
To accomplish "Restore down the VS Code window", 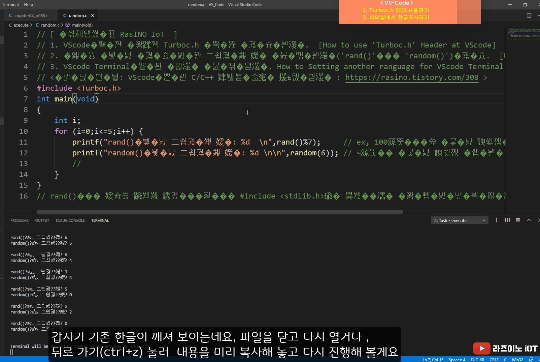I will 525,4.
